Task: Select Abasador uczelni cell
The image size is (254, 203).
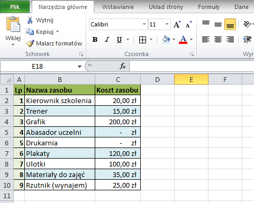Action: (x=60, y=132)
